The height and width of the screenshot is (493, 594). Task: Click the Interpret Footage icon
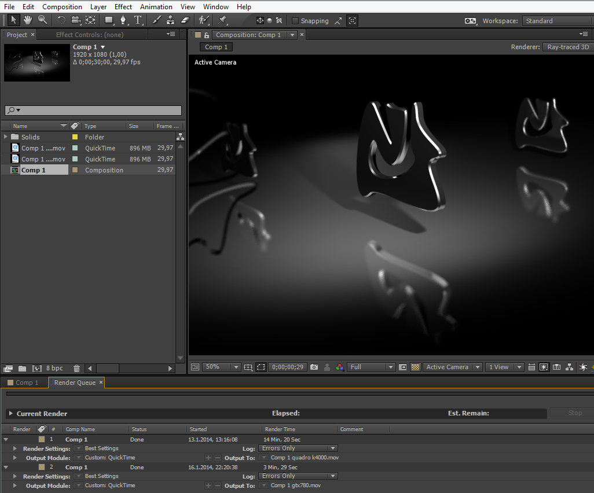[8, 368]
